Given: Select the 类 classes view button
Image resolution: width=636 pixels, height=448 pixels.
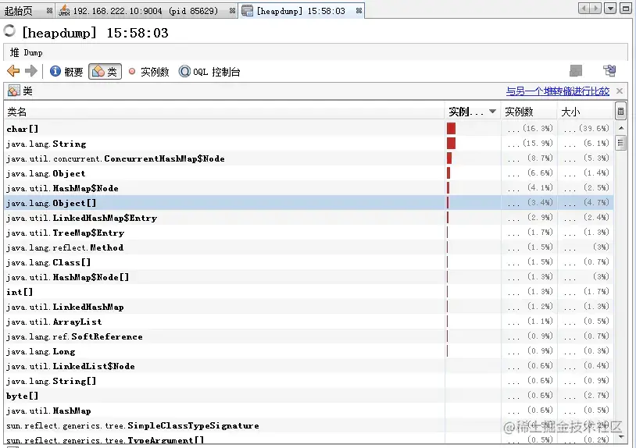Looking at the screenshot, I should (x=105, y=72).
